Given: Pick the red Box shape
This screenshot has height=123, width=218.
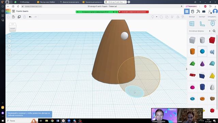Looking at the screenshot, I should tap(212, 40).
